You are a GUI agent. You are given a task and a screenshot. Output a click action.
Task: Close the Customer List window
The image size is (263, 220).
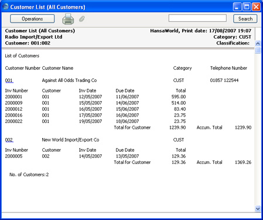(x=256, y=7)
